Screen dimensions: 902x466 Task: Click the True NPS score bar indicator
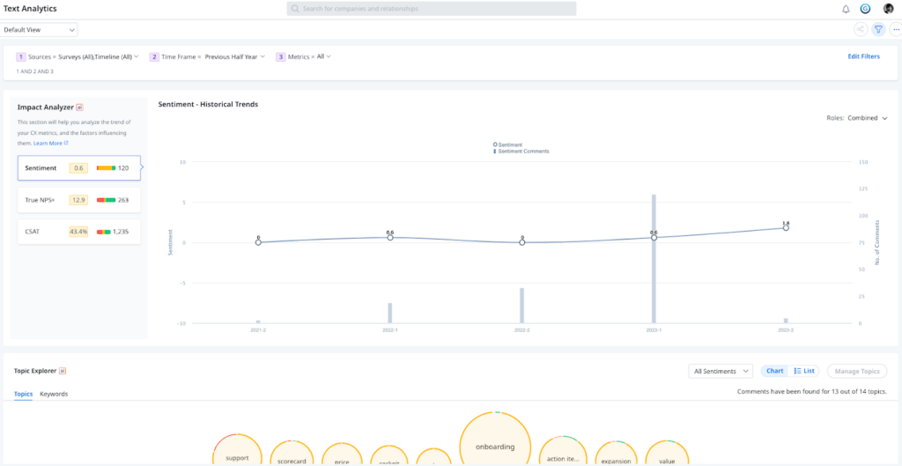(106, 200)
